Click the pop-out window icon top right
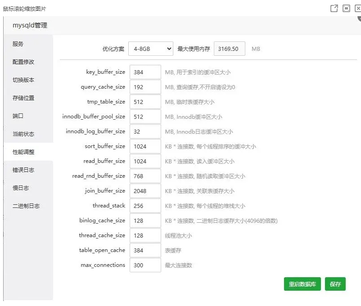 point(334,8)
